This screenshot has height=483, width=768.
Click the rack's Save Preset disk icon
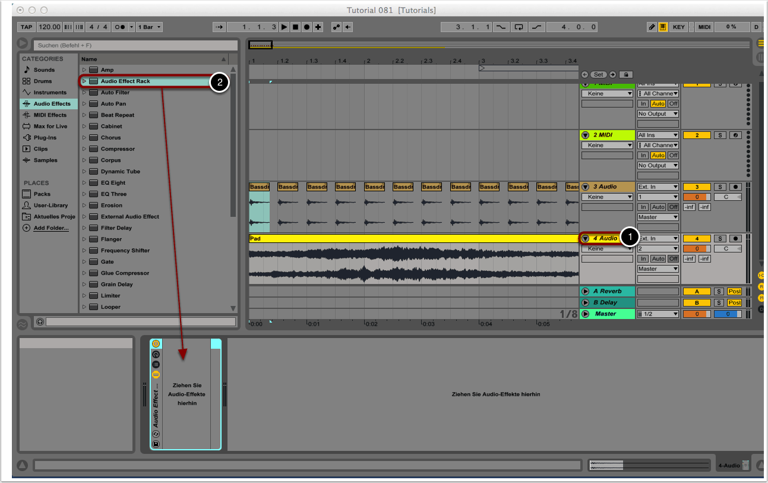156,444
